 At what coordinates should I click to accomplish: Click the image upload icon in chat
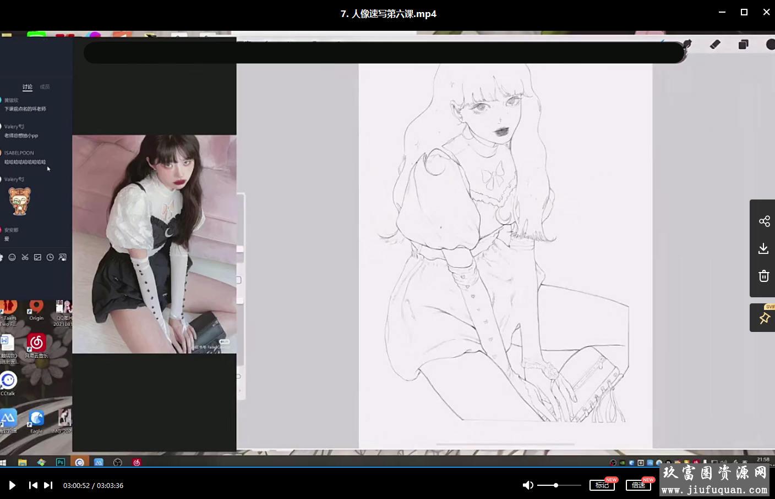point(37,257)
